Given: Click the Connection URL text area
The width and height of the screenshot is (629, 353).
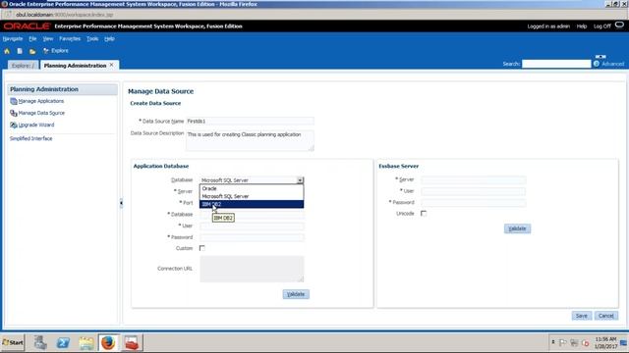Looking at the screenshot, I should click(252, 269).
